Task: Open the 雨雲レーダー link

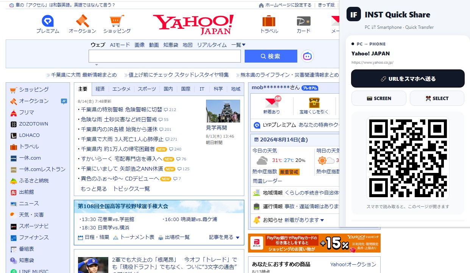Action: [267, 181]
